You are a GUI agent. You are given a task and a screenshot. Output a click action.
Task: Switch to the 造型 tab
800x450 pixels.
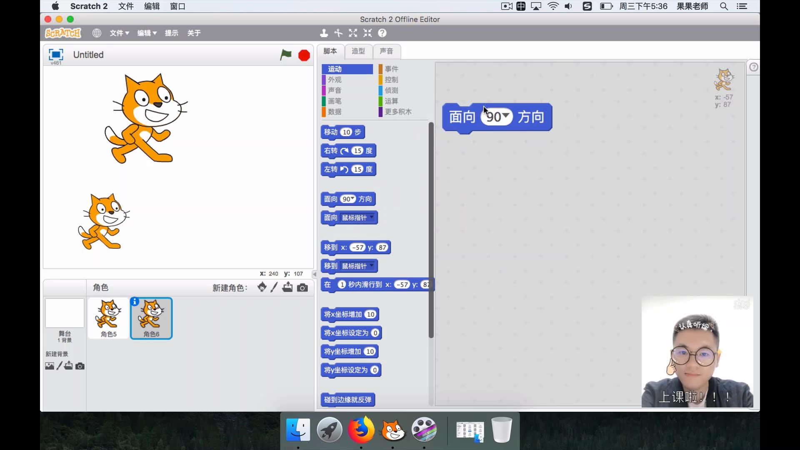pyautogui.click(x=358, y=51)
